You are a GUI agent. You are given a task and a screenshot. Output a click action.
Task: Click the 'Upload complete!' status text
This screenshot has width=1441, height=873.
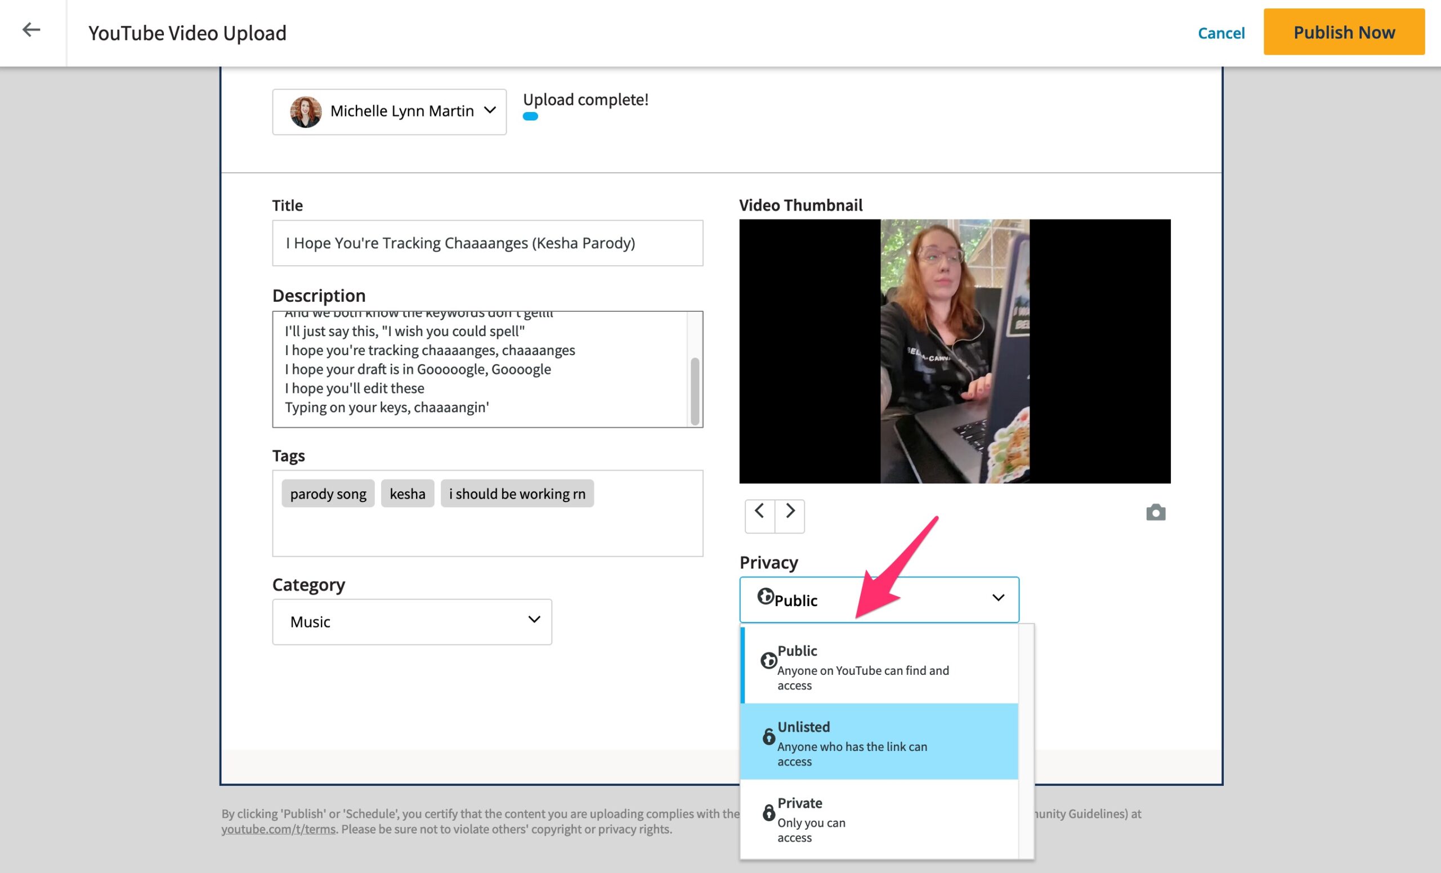pyautogui.click(x=585, y=100)
